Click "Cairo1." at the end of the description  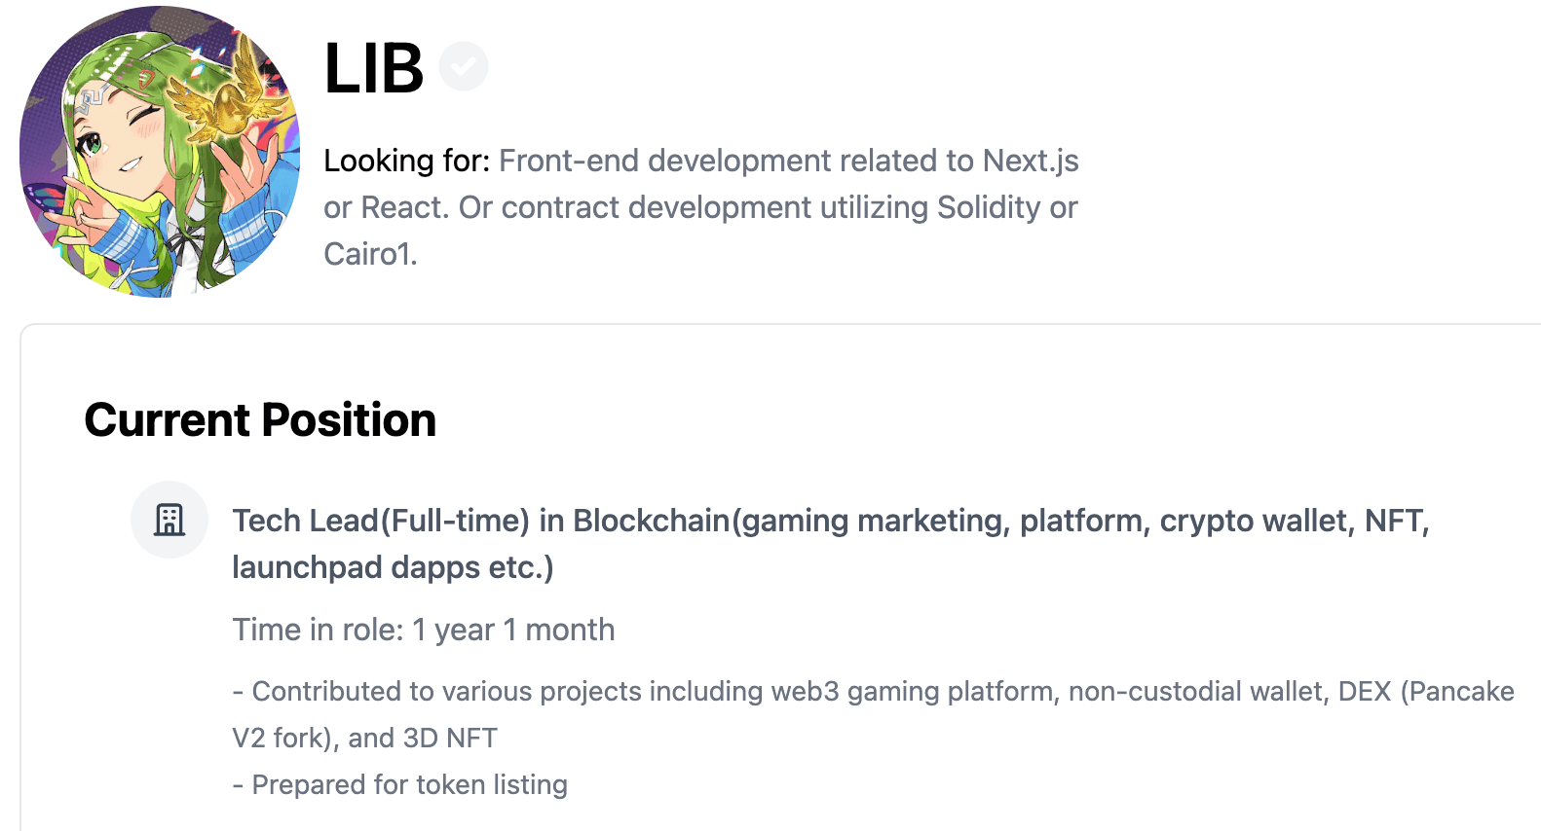click(x=370, y=254)
